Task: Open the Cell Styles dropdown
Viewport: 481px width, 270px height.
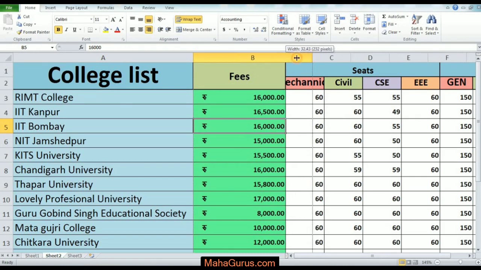Action: [322, 25]
